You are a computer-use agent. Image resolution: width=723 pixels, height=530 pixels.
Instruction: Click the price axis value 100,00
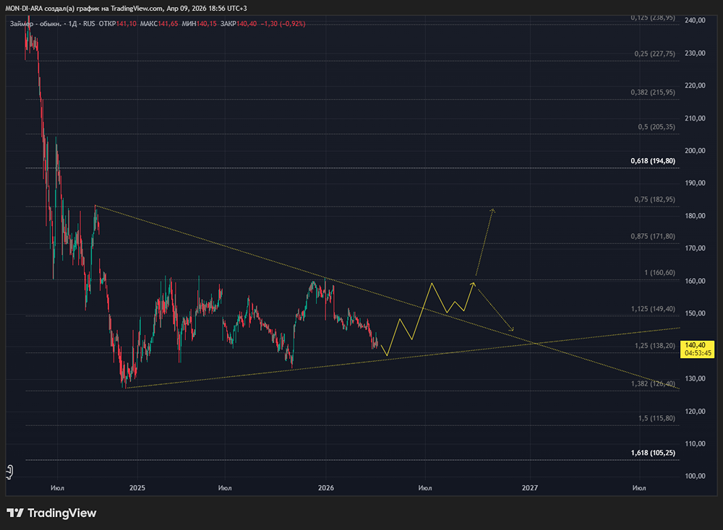point(695,476)
